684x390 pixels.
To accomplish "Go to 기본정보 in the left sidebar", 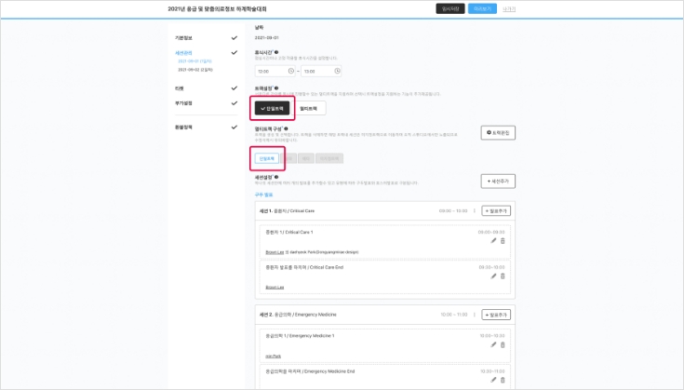I will [x=187, y=38].
